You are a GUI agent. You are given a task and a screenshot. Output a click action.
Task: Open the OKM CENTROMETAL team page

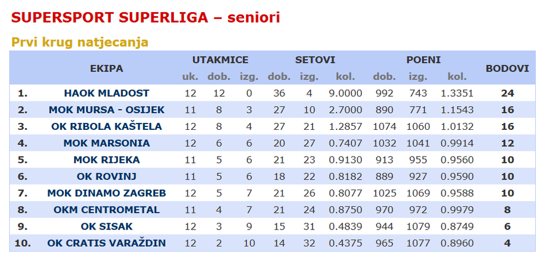[107, 210]
